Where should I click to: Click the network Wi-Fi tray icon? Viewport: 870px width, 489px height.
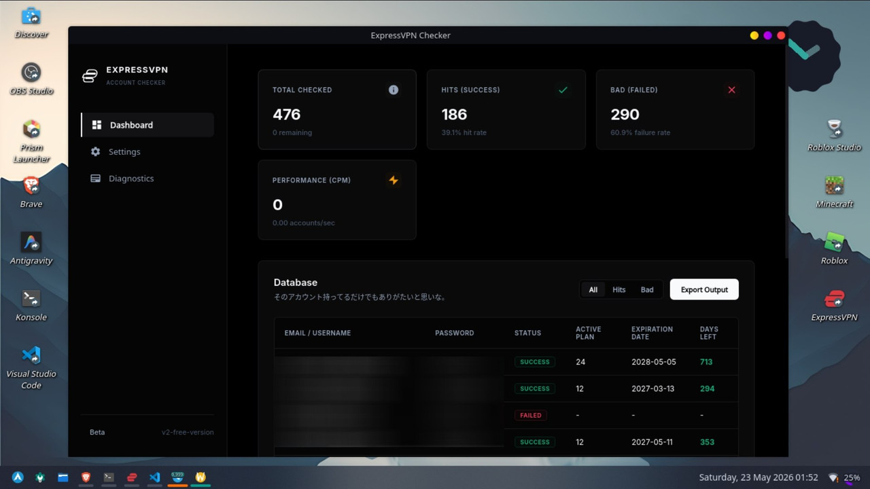click(834, 478)
